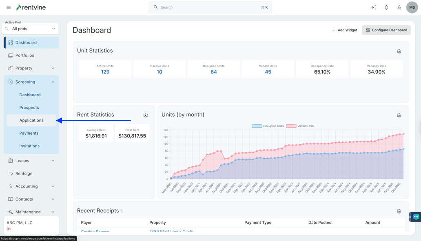This screenshot has height=241, width=421.
Task: Open Rent Statistics widget settings gear
Action: 146,115
